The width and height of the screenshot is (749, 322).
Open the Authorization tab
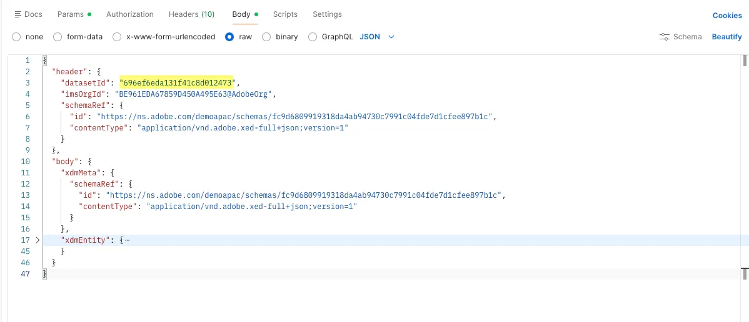(130, 14)
